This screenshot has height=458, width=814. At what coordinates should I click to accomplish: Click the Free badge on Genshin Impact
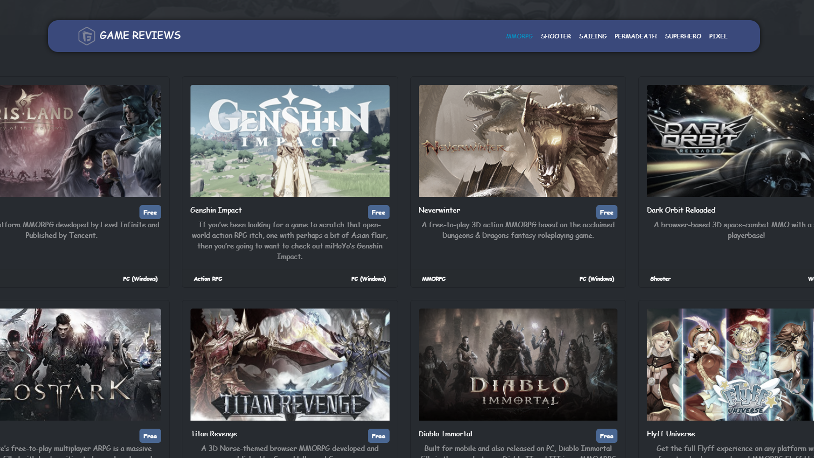tap(379, 212)
